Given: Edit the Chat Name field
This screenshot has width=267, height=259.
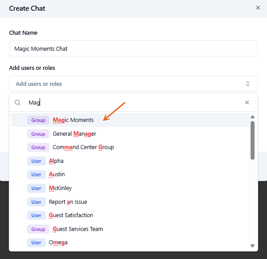Looking at the screenshot, I should [x=133, y=49].
